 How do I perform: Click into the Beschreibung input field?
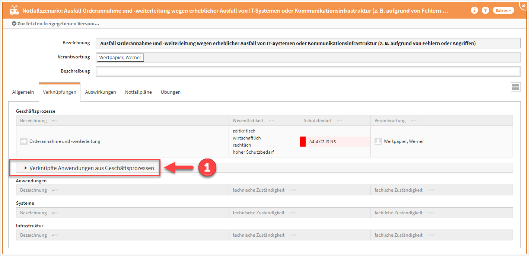tap(307, 71)
